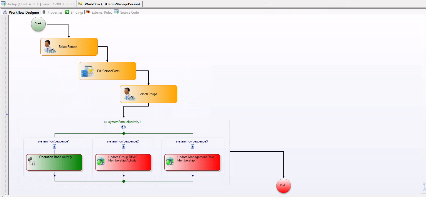Open the Bindings tab

click(x=74, y=12)
